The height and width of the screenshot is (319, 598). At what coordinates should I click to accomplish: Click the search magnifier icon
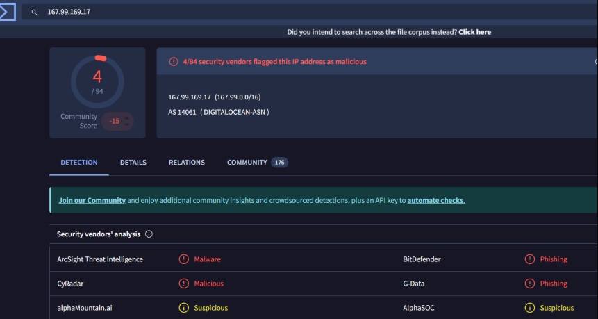[34, 13]
